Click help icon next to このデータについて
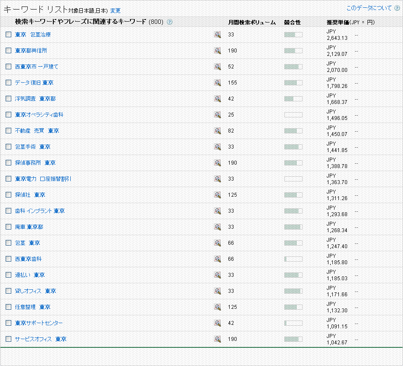The width and height of the screenshot is (403, 366). (397, 8)
